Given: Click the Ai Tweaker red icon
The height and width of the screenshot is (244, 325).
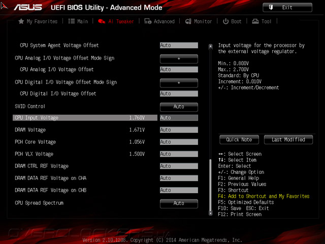Looking at the screenshot, I should pyautogui.click(x=102, y=21).
